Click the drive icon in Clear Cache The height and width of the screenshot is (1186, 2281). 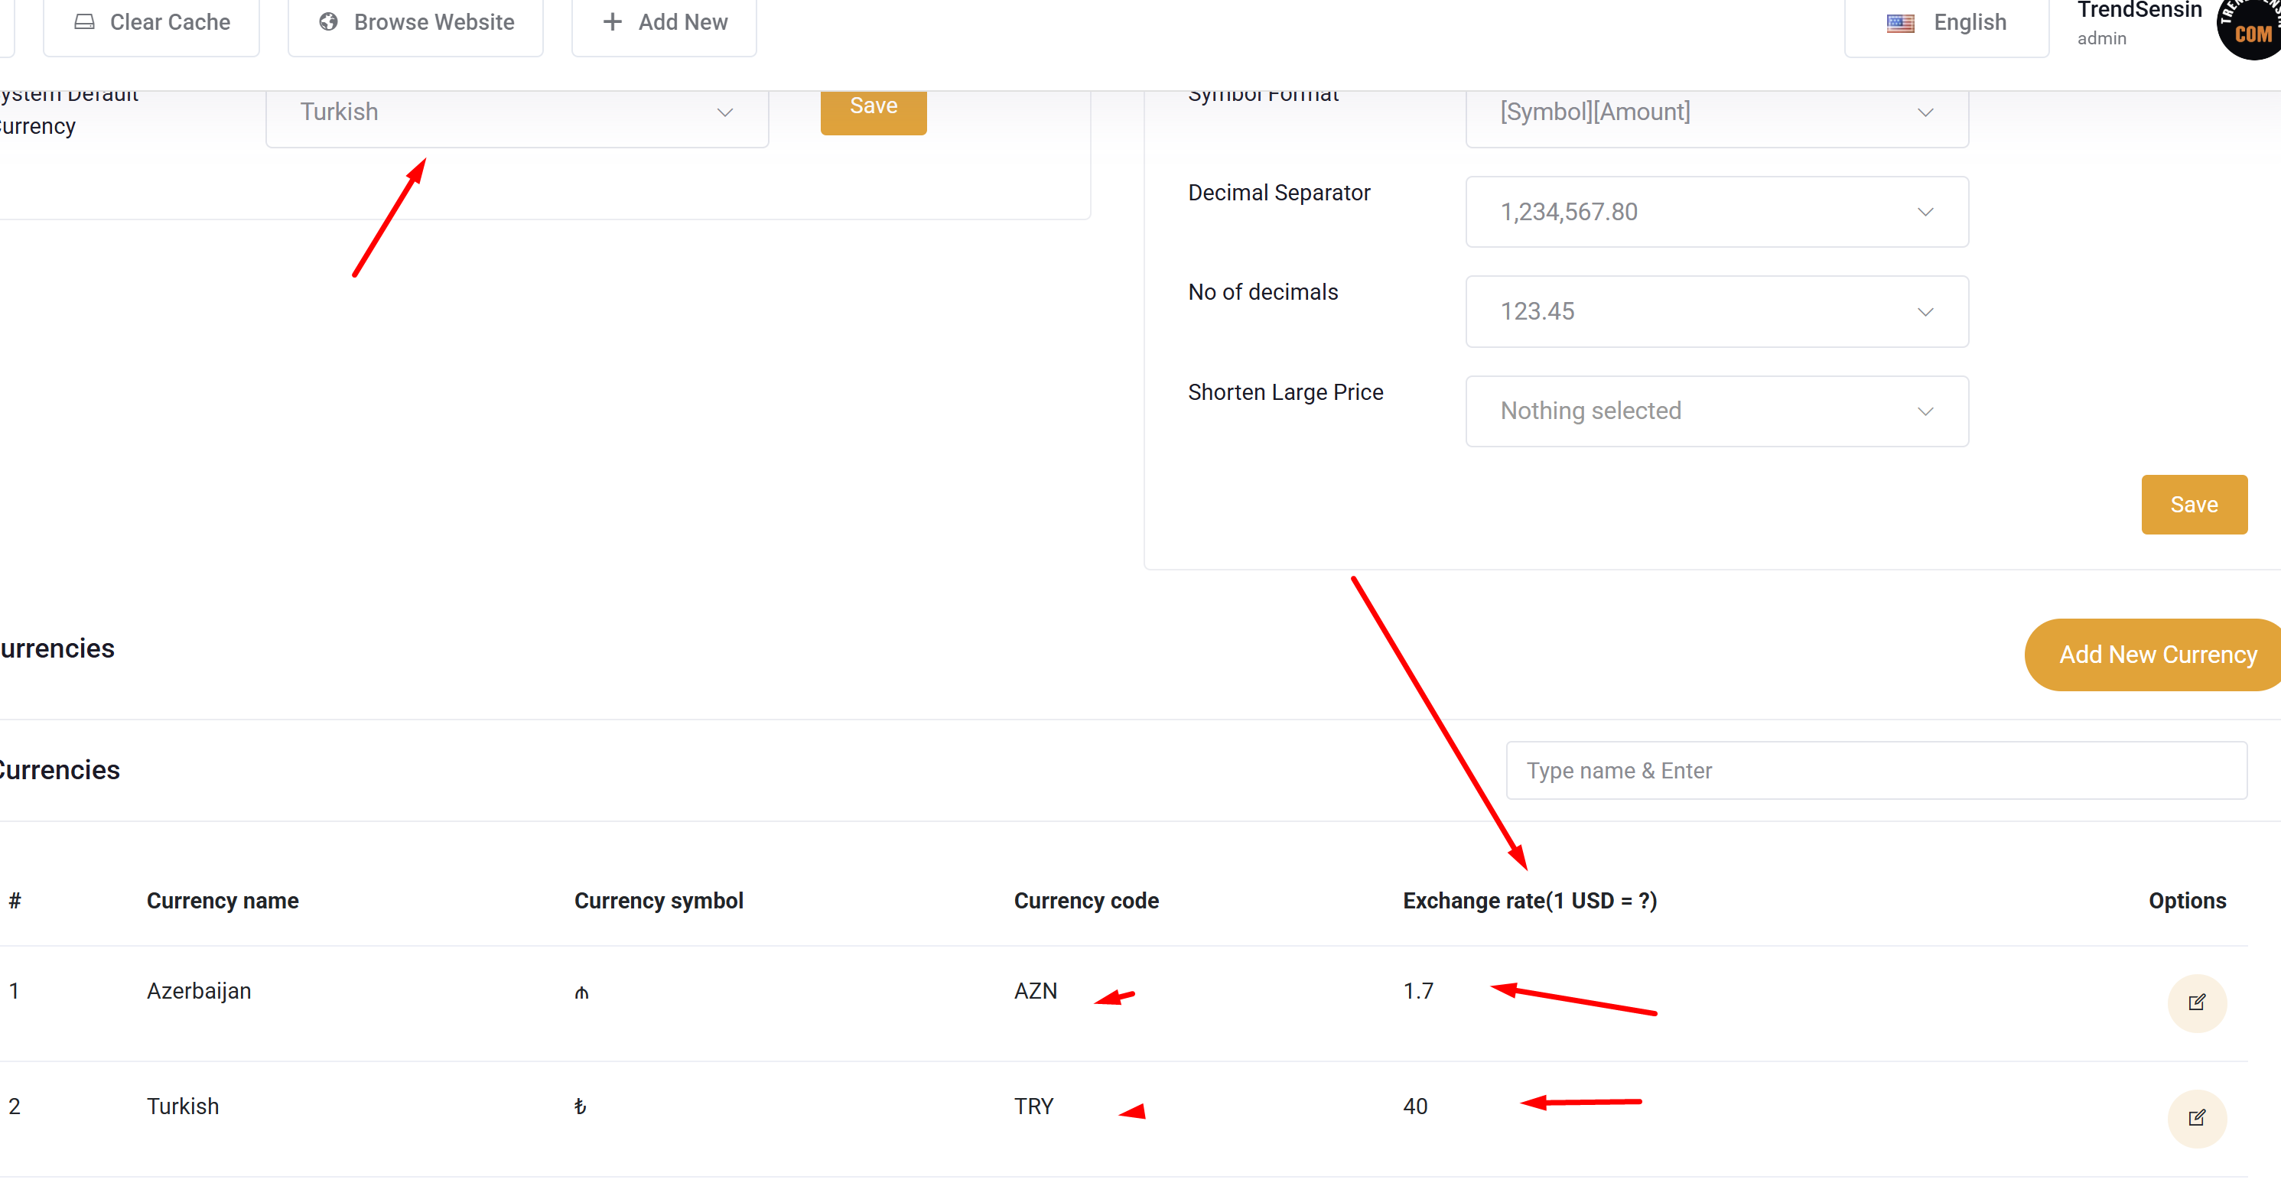pos(84,22)
